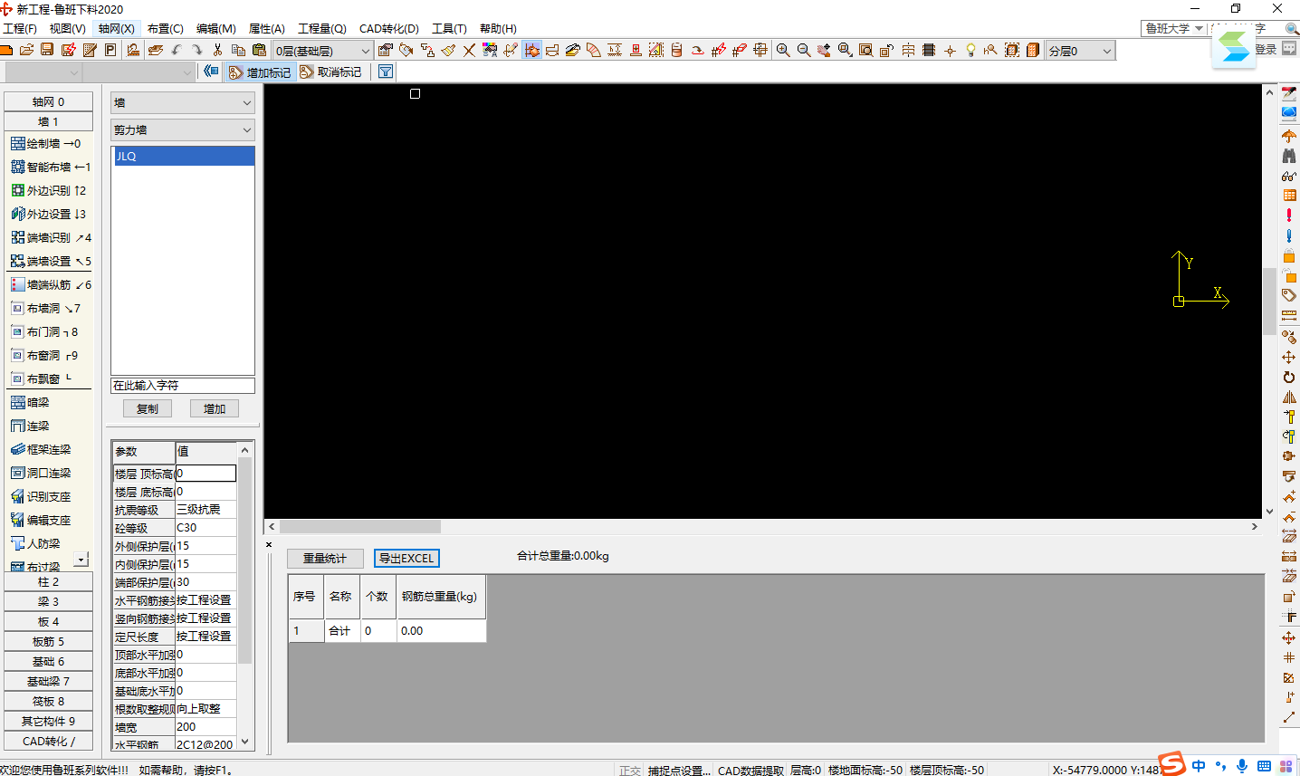
Task: Click the open project folder icon
Action: click(27, 50)
